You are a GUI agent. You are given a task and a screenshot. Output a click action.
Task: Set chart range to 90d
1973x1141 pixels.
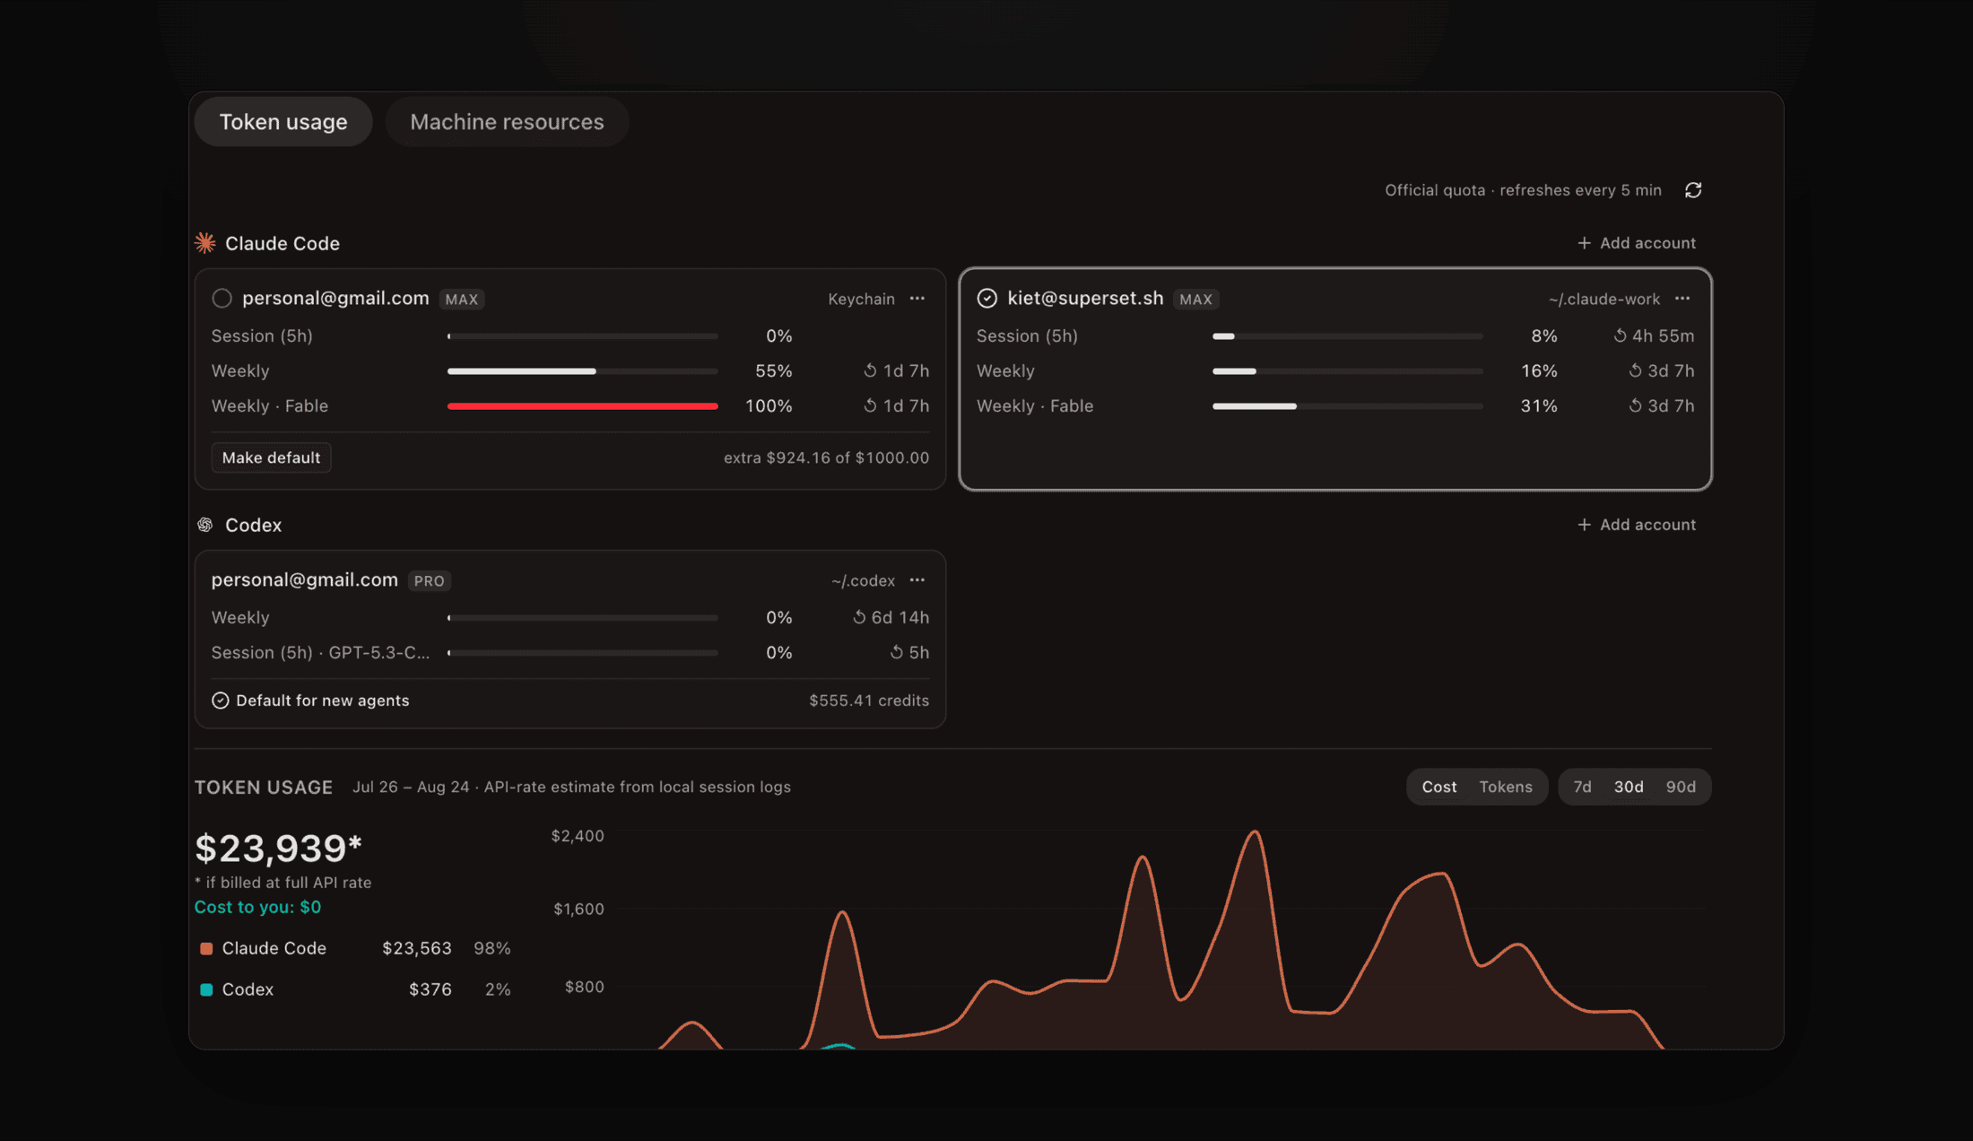1681,787
